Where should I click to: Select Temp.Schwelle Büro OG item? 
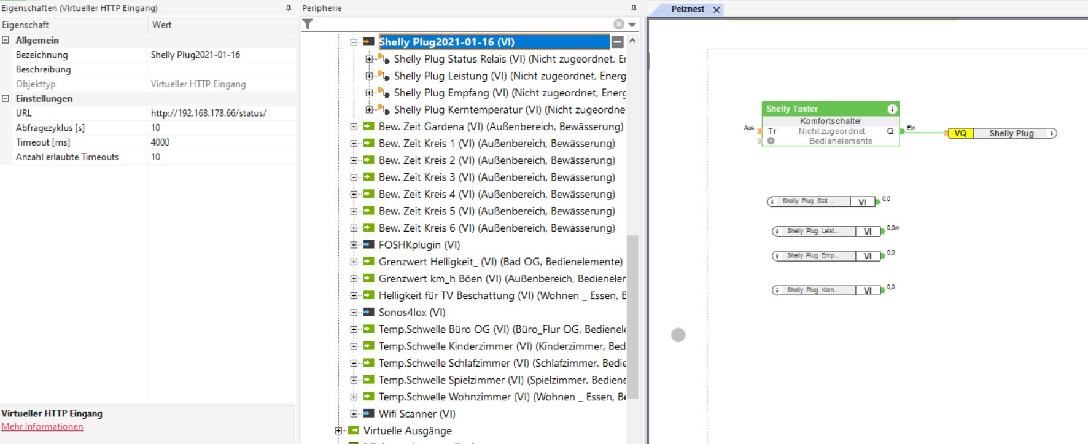point(502,329)
